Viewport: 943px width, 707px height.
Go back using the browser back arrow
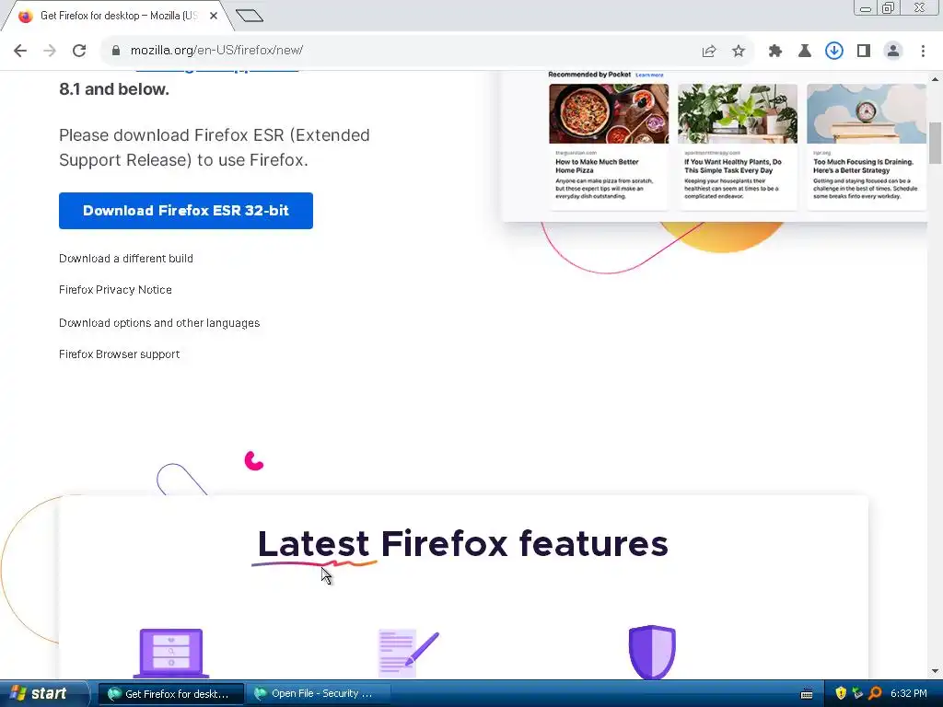click(x=20, y=51)
